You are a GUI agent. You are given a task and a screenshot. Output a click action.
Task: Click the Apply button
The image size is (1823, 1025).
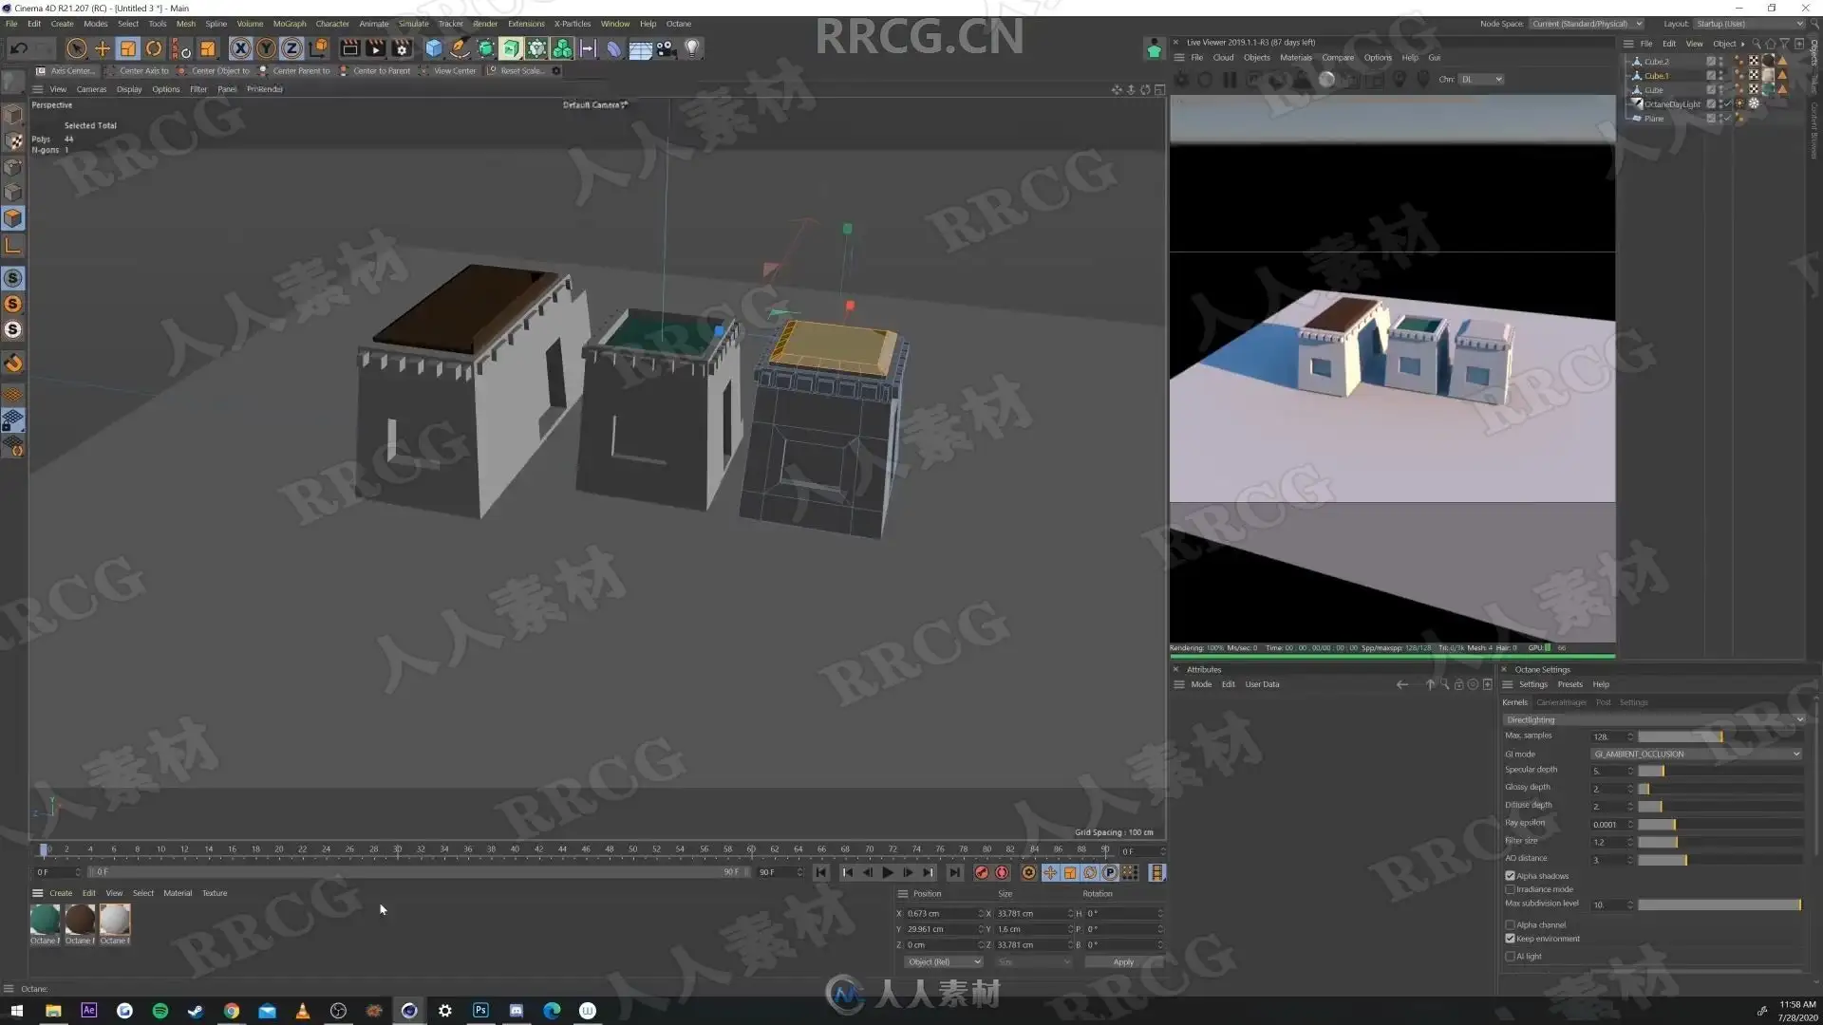(1123, 962)
